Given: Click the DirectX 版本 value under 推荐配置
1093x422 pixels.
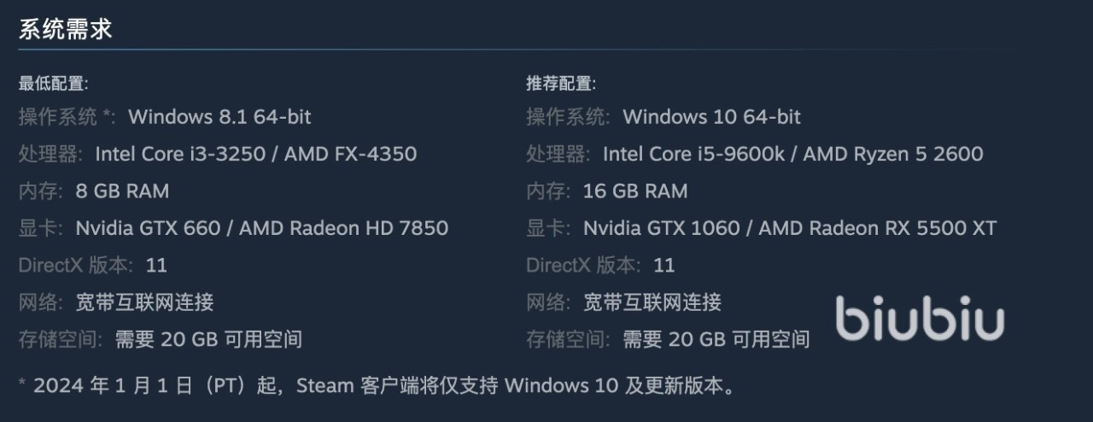Looking at the screenshot, I should coord(663,266).
